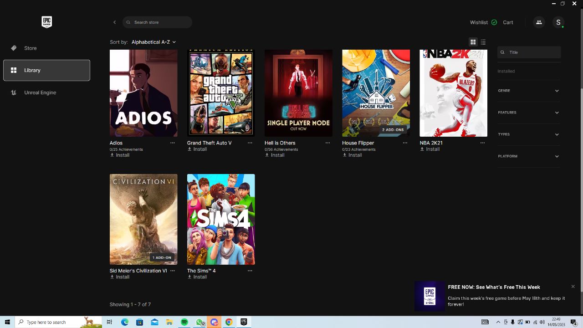Open the Friends list icon
Screen dimensions: 583x328
(x=539, y=22)
